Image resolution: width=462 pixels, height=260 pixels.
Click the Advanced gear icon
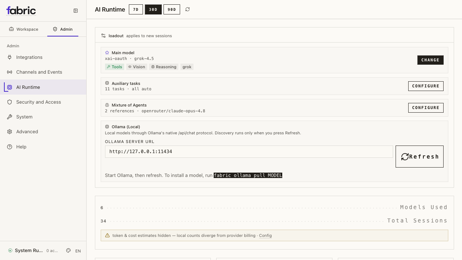[x=10, y=132]
